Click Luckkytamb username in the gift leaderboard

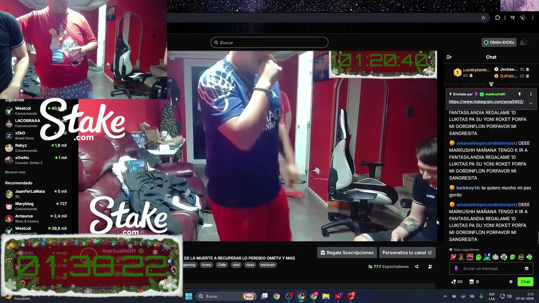tap(477, 70)
